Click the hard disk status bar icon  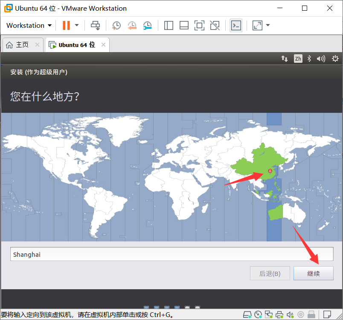pyautogui.click(x=247, y=314)
